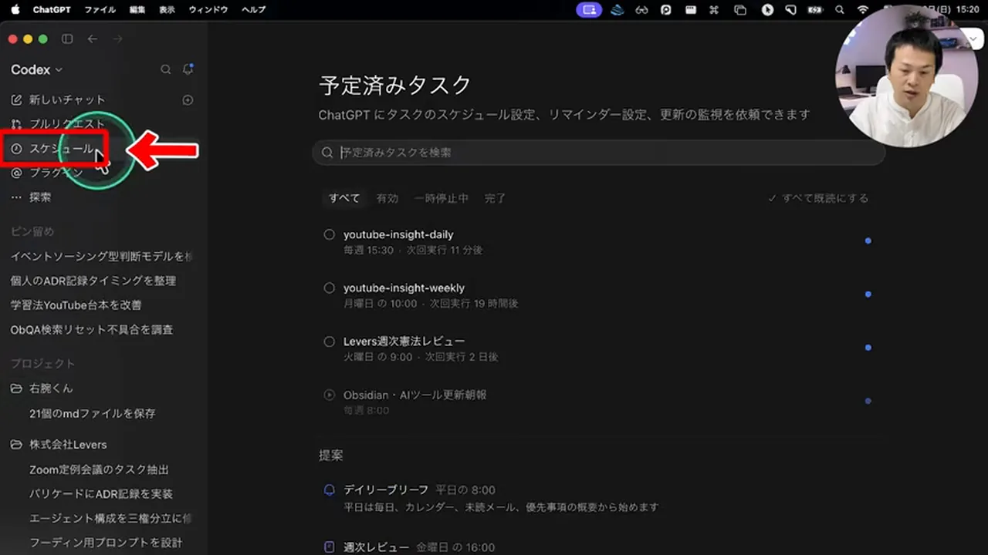This screenshot has width=988, height=555.
Task: Click the glasses icon in menu bar
Action: [x=641, y=10]
